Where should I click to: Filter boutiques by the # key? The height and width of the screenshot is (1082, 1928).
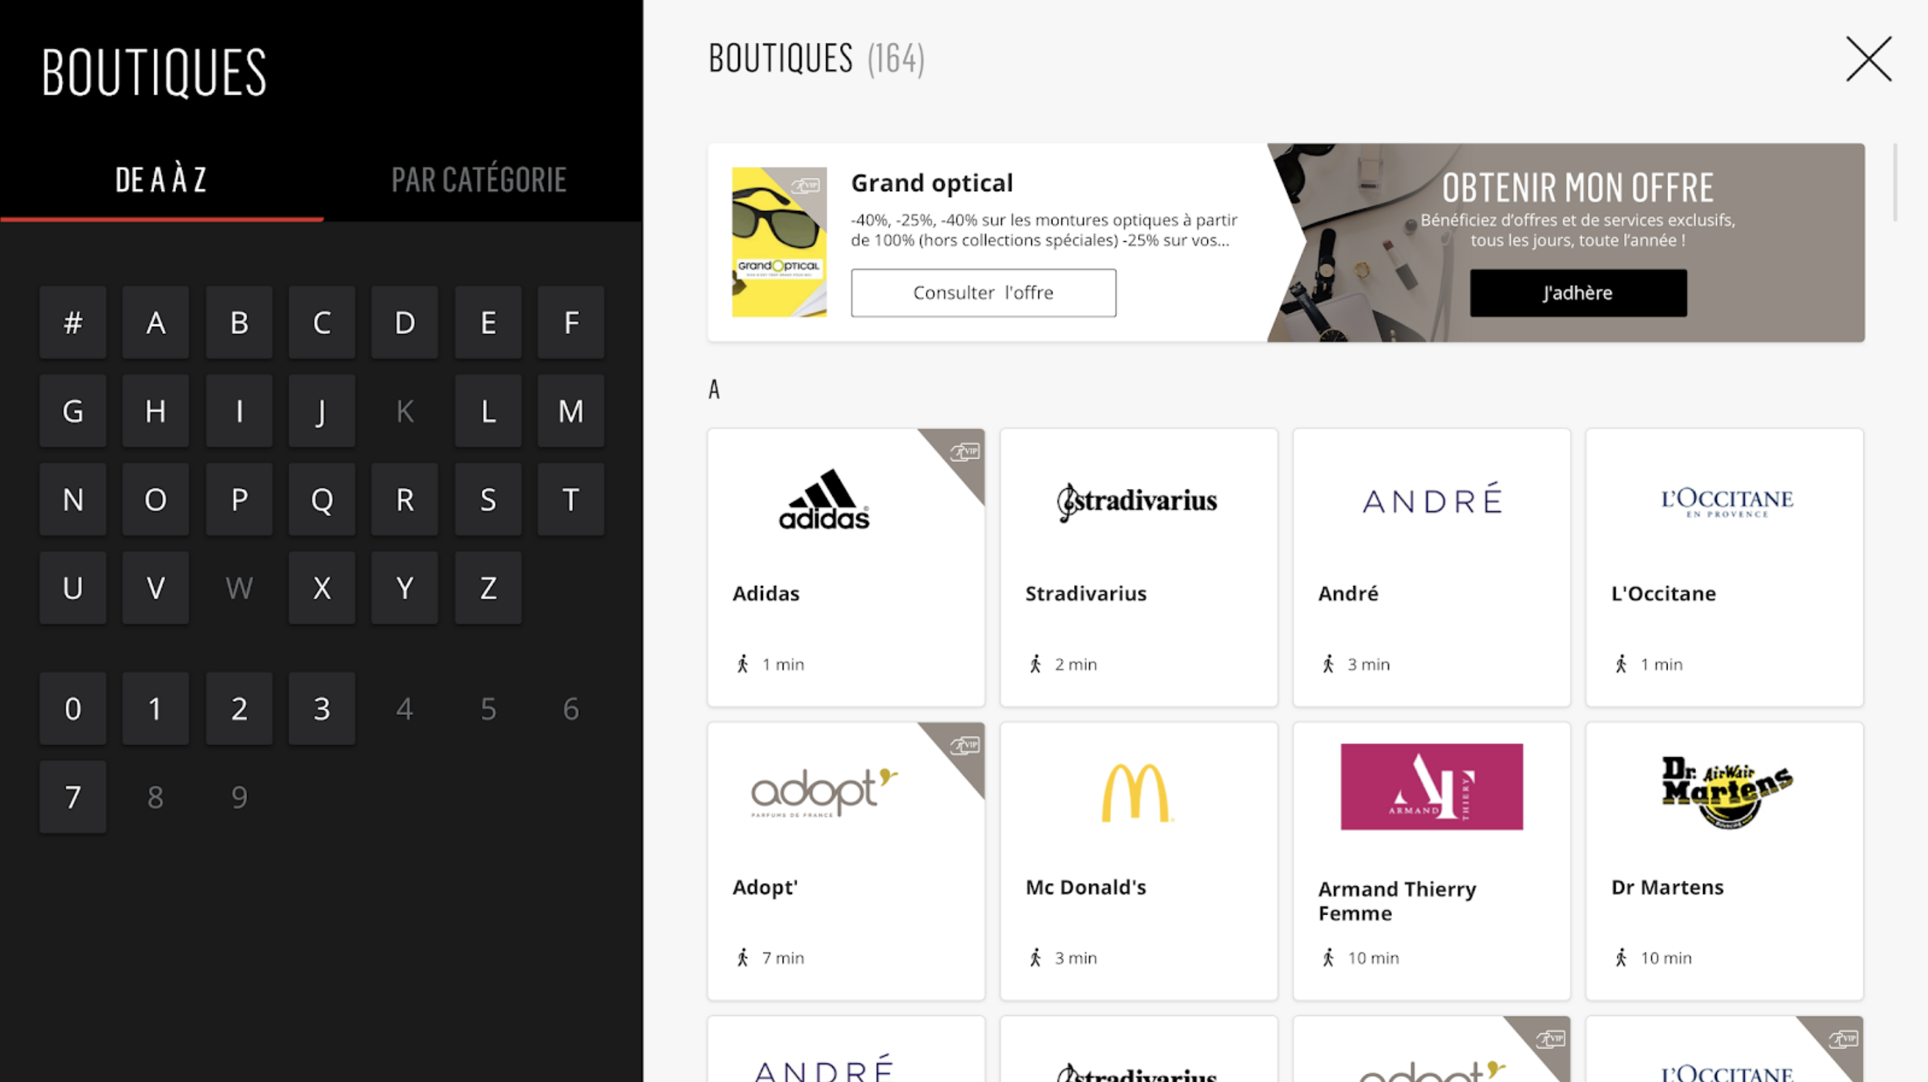pos(73,323)
